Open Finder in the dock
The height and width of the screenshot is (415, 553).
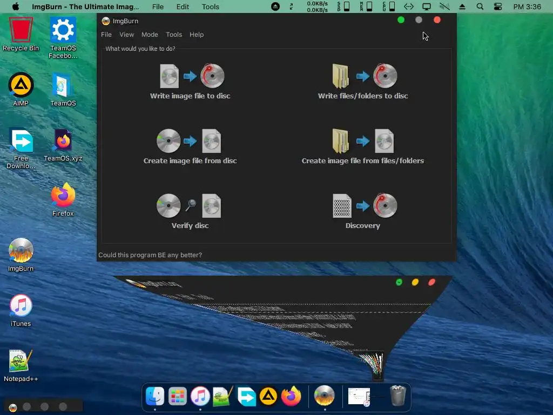coord(155,396)
